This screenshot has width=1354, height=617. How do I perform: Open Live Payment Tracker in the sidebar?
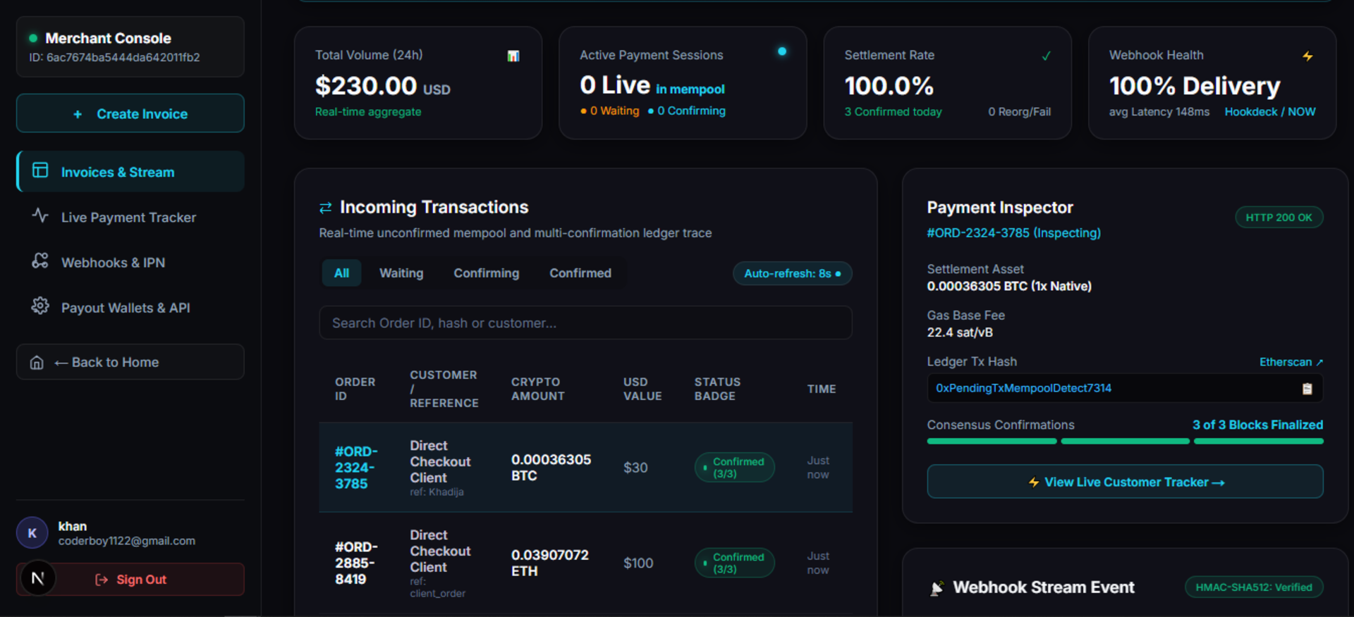pyautogui.click(x=130, y=217)
